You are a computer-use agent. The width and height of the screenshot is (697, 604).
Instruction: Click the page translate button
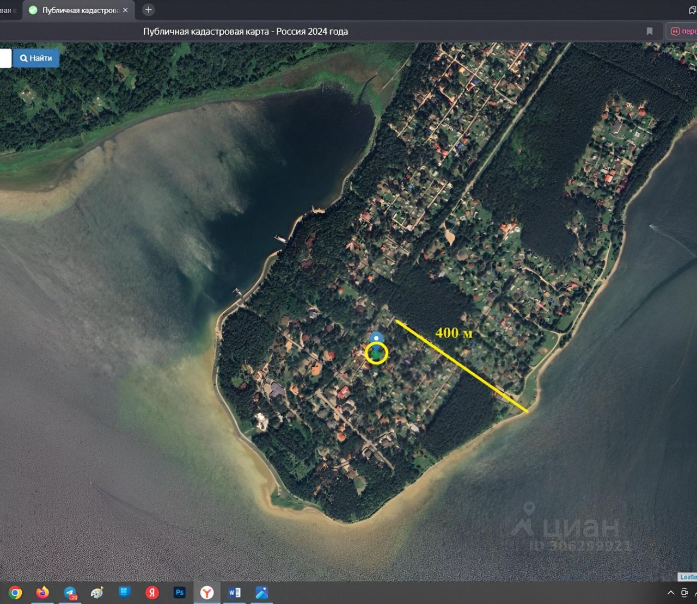pyautogui.click(x=683, y=32)
